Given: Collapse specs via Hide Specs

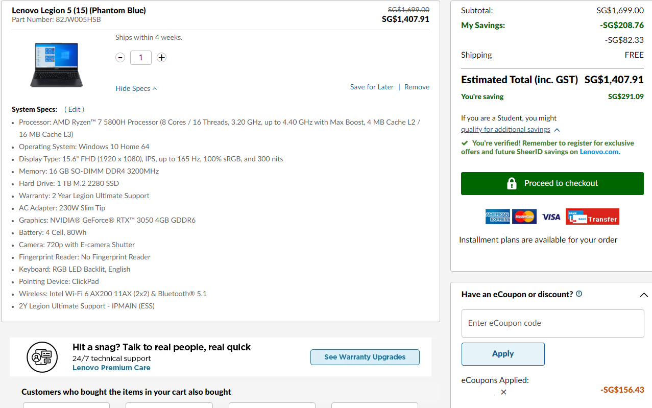Looking at the screenshot, I should (136, 88).
